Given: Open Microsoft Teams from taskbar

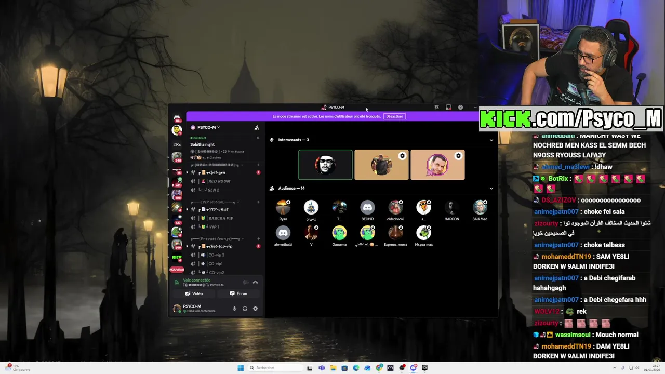Looking at the screenshot, I should pos(322,368).
